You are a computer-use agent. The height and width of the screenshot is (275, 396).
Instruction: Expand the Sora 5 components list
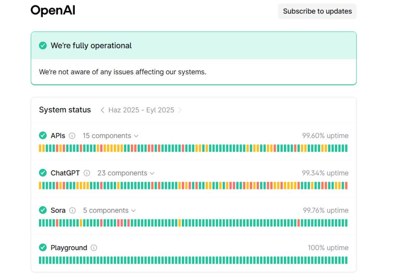(109, 211)
